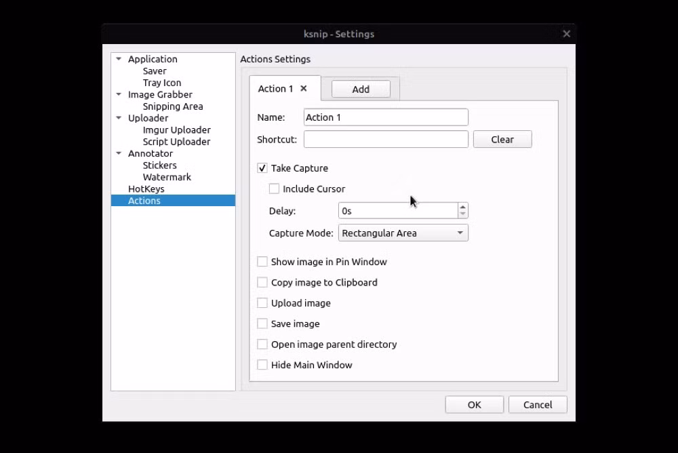This screenshot has height=453, width=678.
Task: Confirm settings with OK
Action: pyautogui.click(x=475, y=405)
